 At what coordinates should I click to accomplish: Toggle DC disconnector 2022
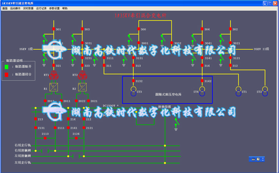[x=76, y=101]
